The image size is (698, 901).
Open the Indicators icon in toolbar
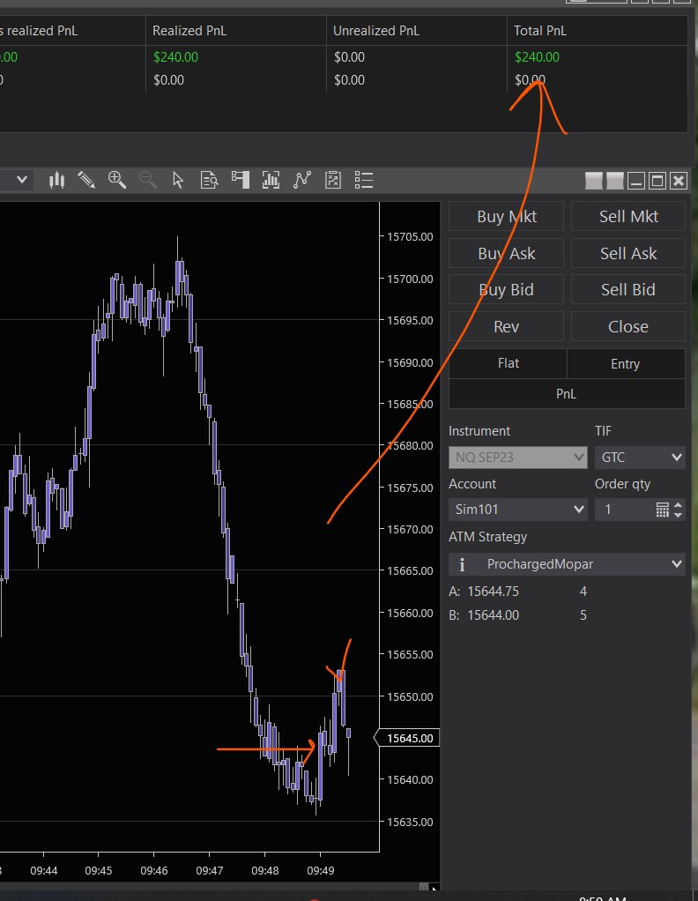click(x=271, y=180)
